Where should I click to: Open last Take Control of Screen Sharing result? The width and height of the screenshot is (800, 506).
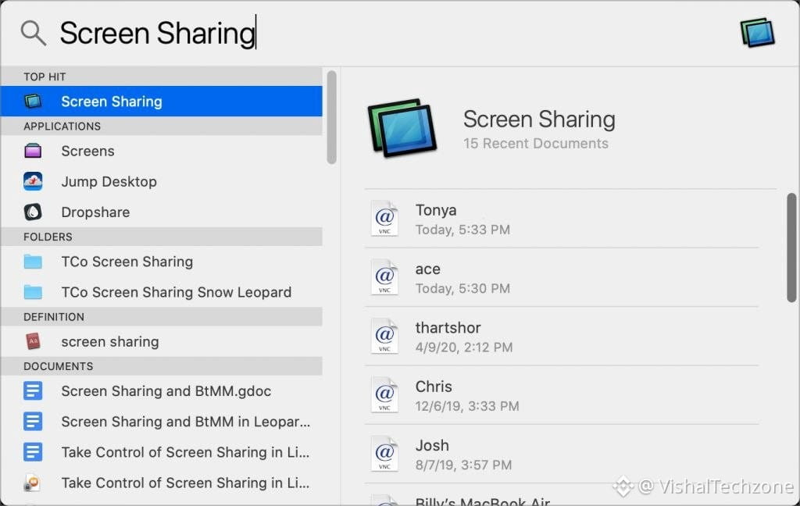point(161,483)
